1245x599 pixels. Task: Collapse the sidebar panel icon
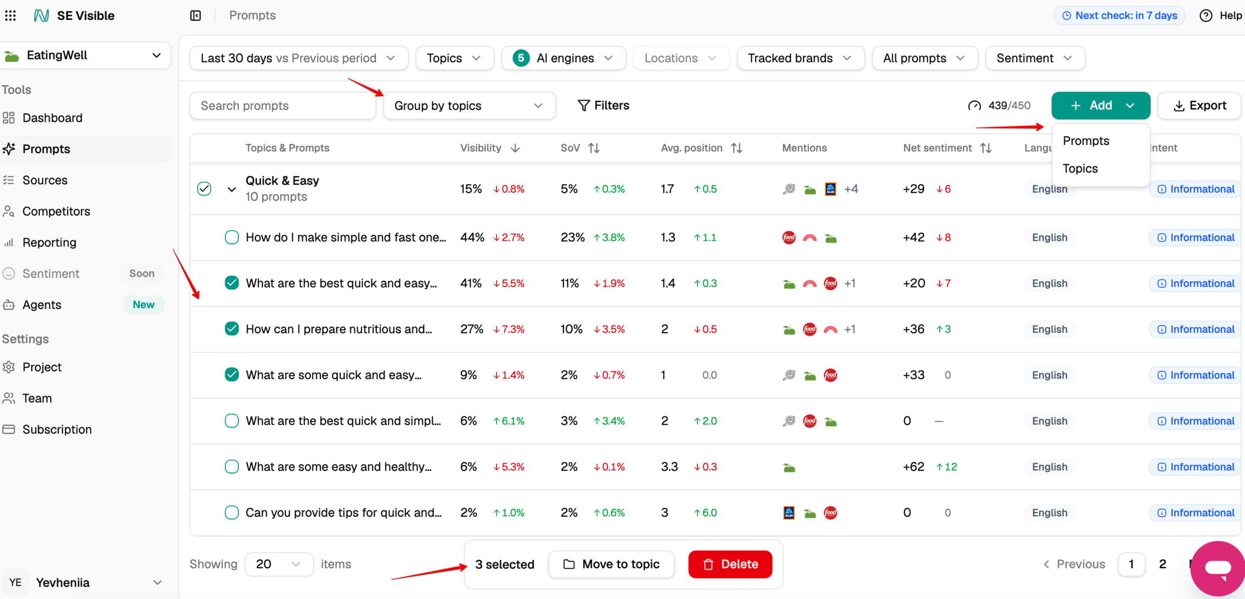(196, 16)
